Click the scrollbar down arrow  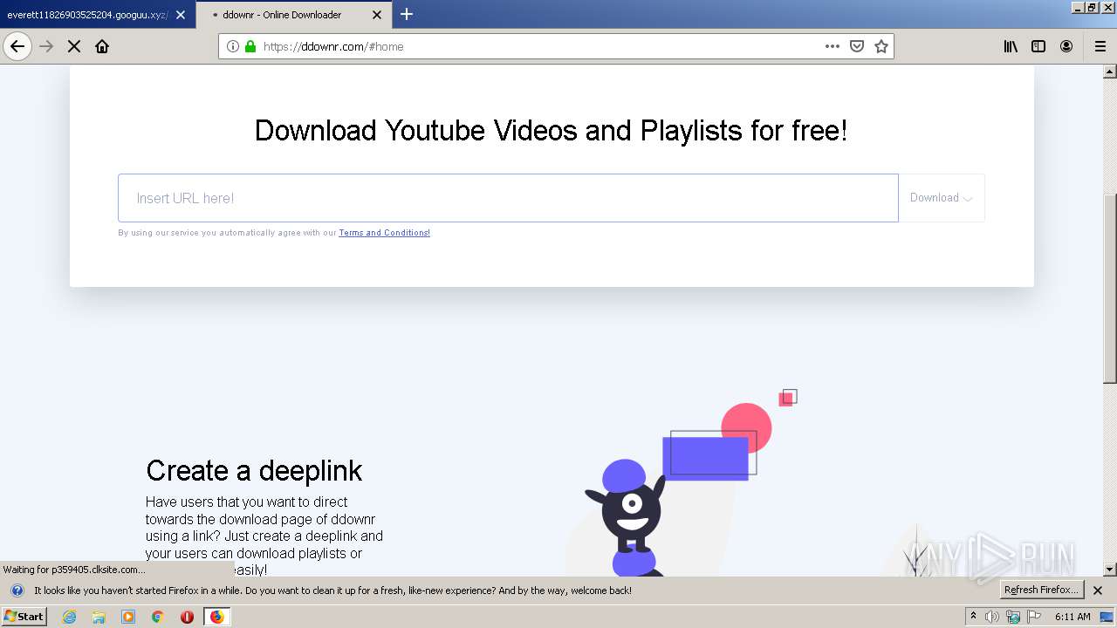[1110, 570]
